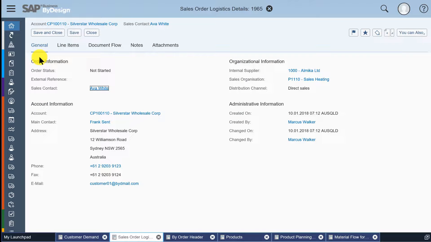Open the Notes tab

click(x=137, y=45)
